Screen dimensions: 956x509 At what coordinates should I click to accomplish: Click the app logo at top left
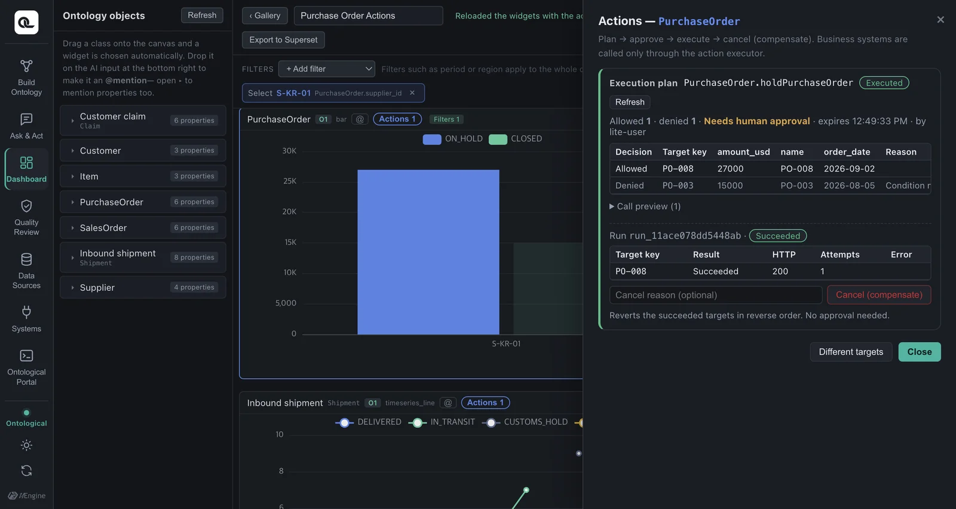[26, 23]
